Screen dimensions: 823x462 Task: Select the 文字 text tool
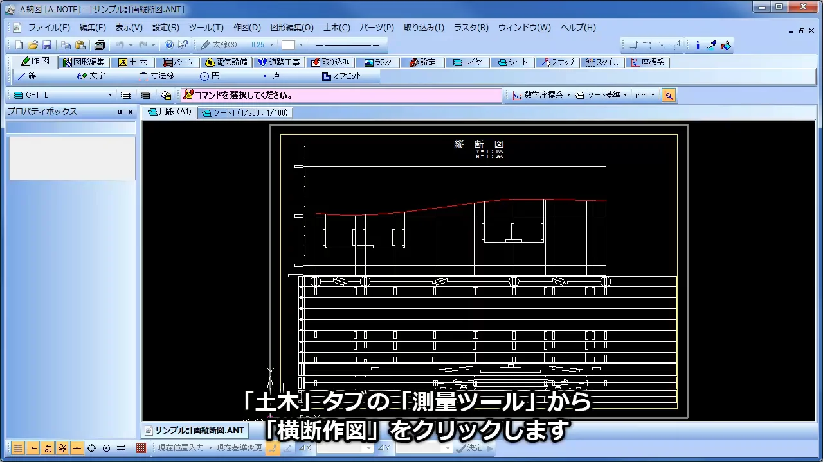pos(91,76)
